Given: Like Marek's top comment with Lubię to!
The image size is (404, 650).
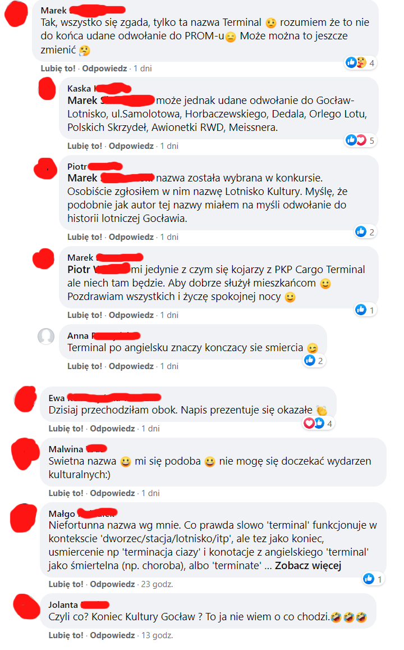Looking at the screenshot, I should (x=58, y=69).
